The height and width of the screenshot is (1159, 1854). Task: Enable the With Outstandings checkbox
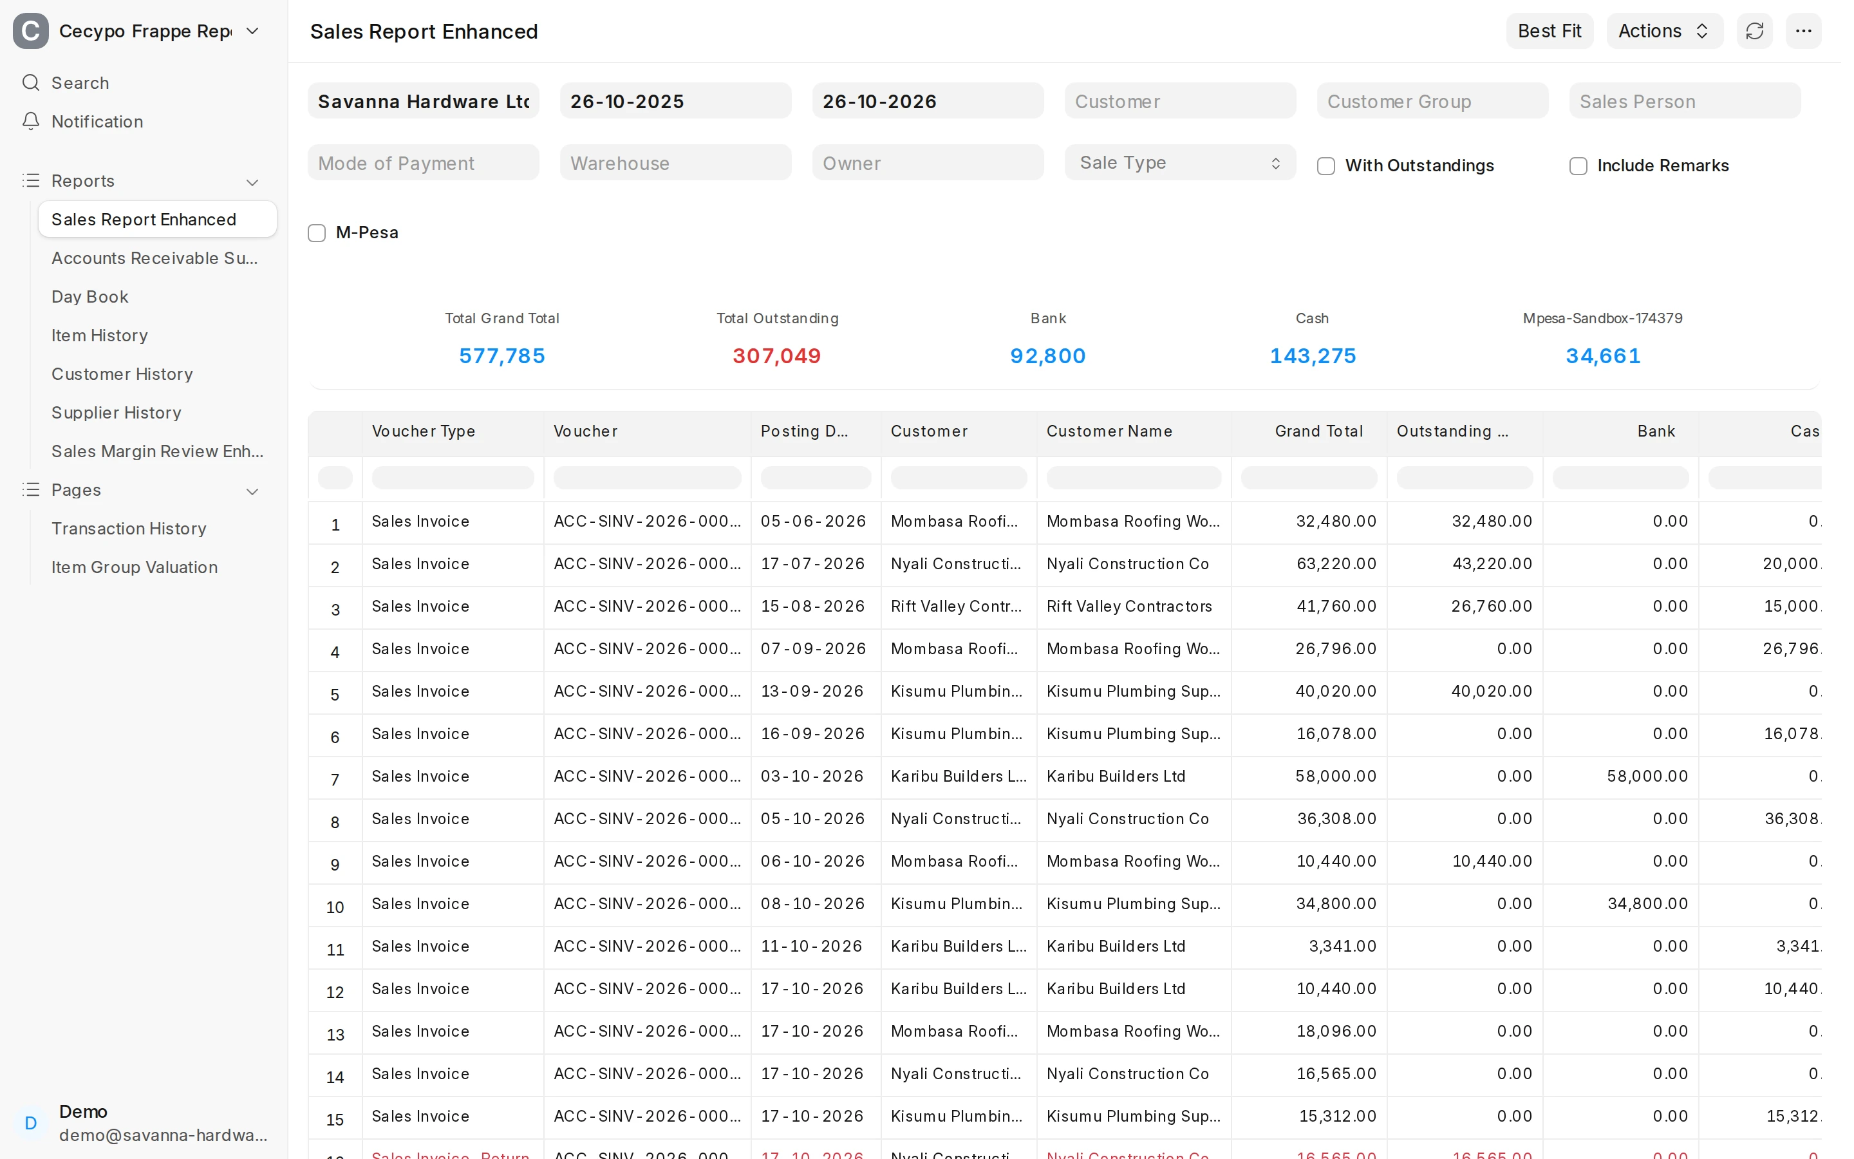(1325, 165)
